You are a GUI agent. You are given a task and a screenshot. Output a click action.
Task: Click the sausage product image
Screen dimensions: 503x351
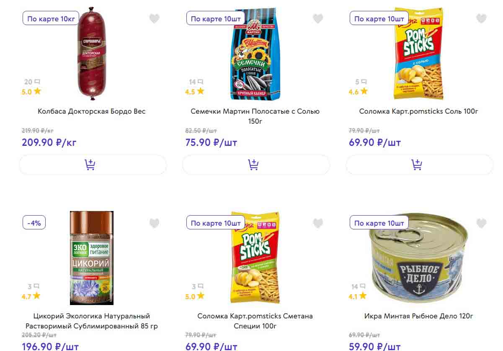pyautogui.click(x=92, y=53)
